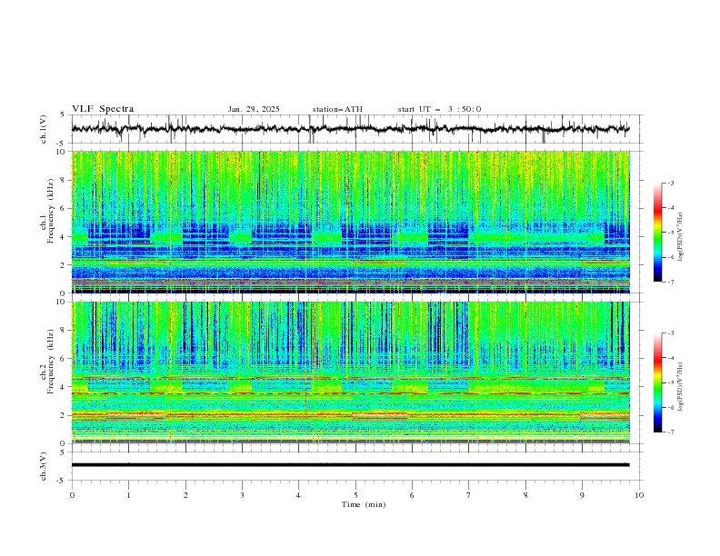This screenshot has height=556, width=720.
Task: Click tick '7' on the Time axis
Action: pos(469,495)
